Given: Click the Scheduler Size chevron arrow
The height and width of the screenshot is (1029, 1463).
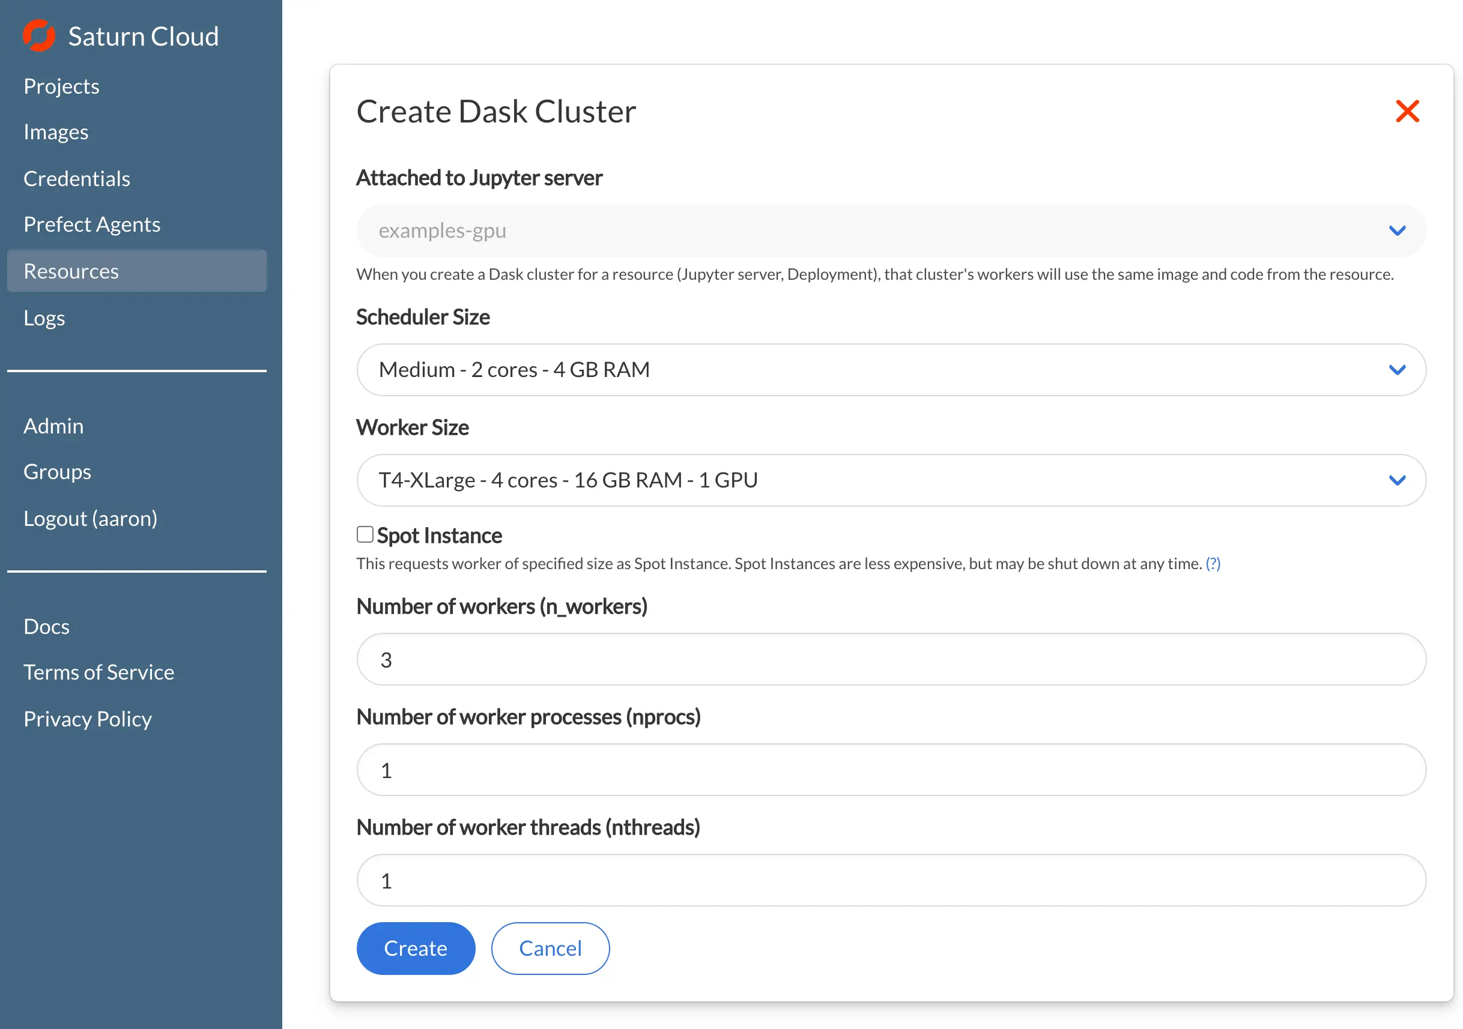Looking at the screenshot, I should 1397,370.
